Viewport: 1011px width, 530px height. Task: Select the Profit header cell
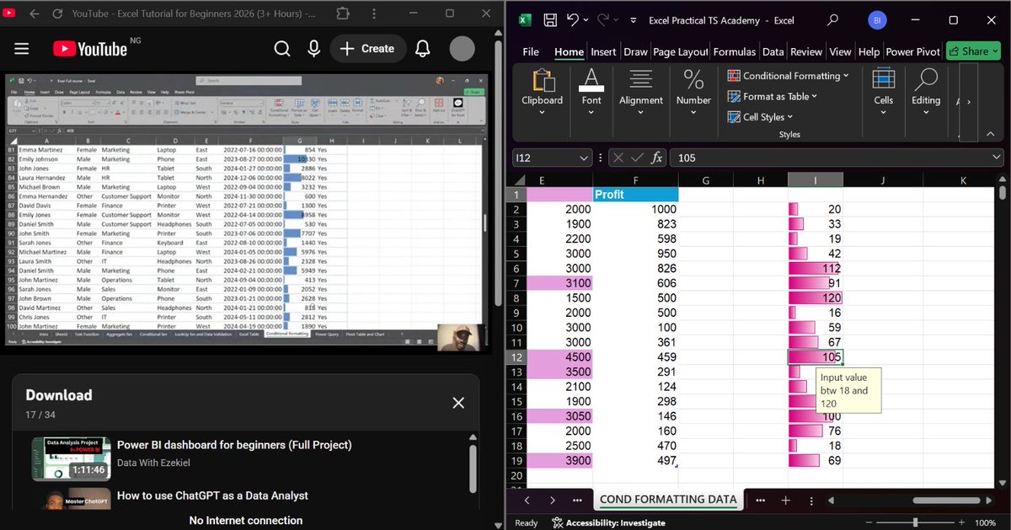636,194
